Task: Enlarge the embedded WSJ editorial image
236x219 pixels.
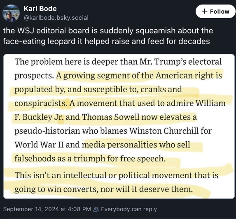Action: click(119, 126)
